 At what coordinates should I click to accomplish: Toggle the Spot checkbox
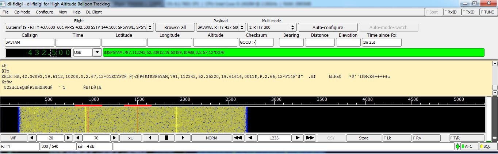(x=434, y=12)
